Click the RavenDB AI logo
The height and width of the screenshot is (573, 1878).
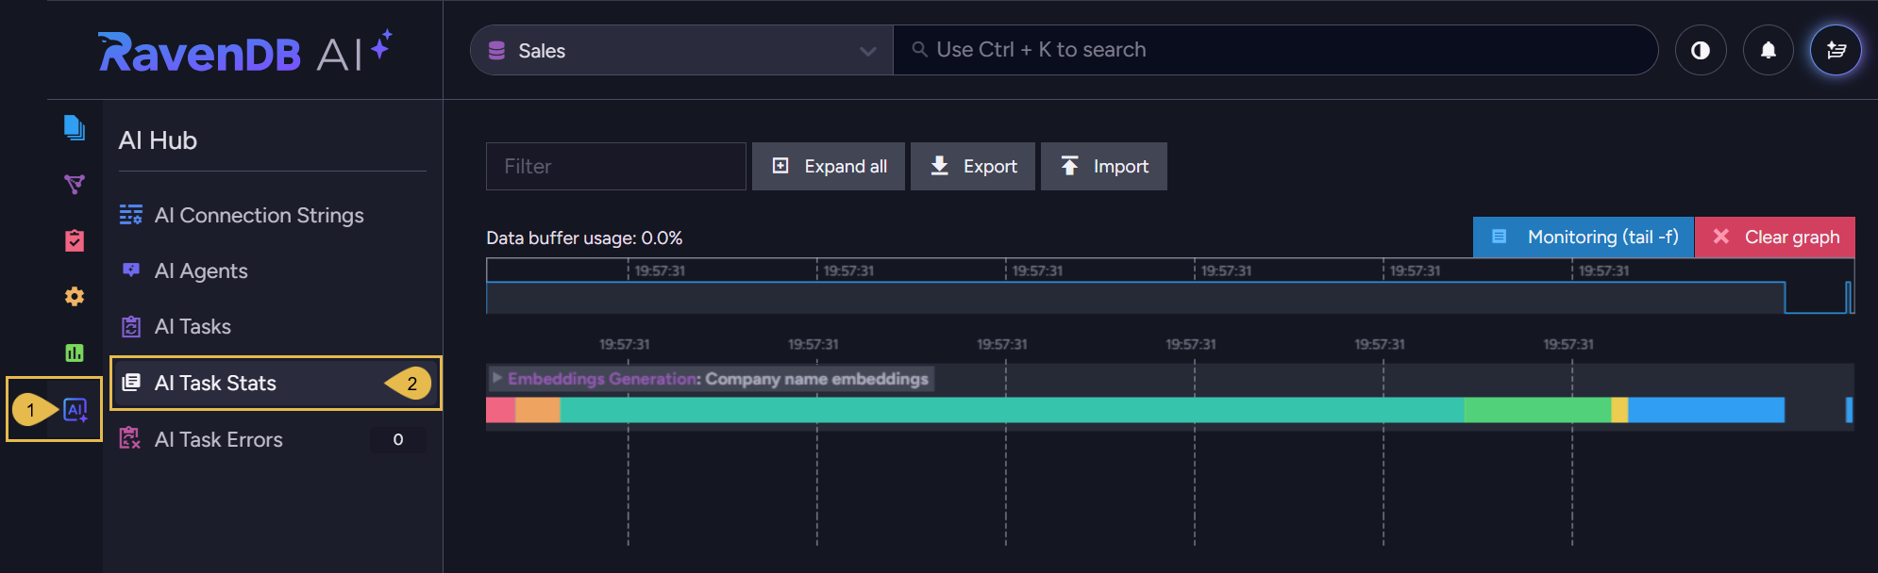pyautogui.click(x=244, y=52)
